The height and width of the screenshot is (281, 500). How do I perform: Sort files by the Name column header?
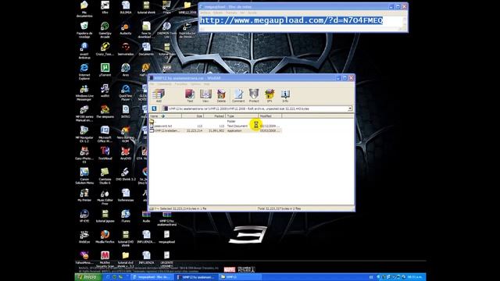pos(166,116)
